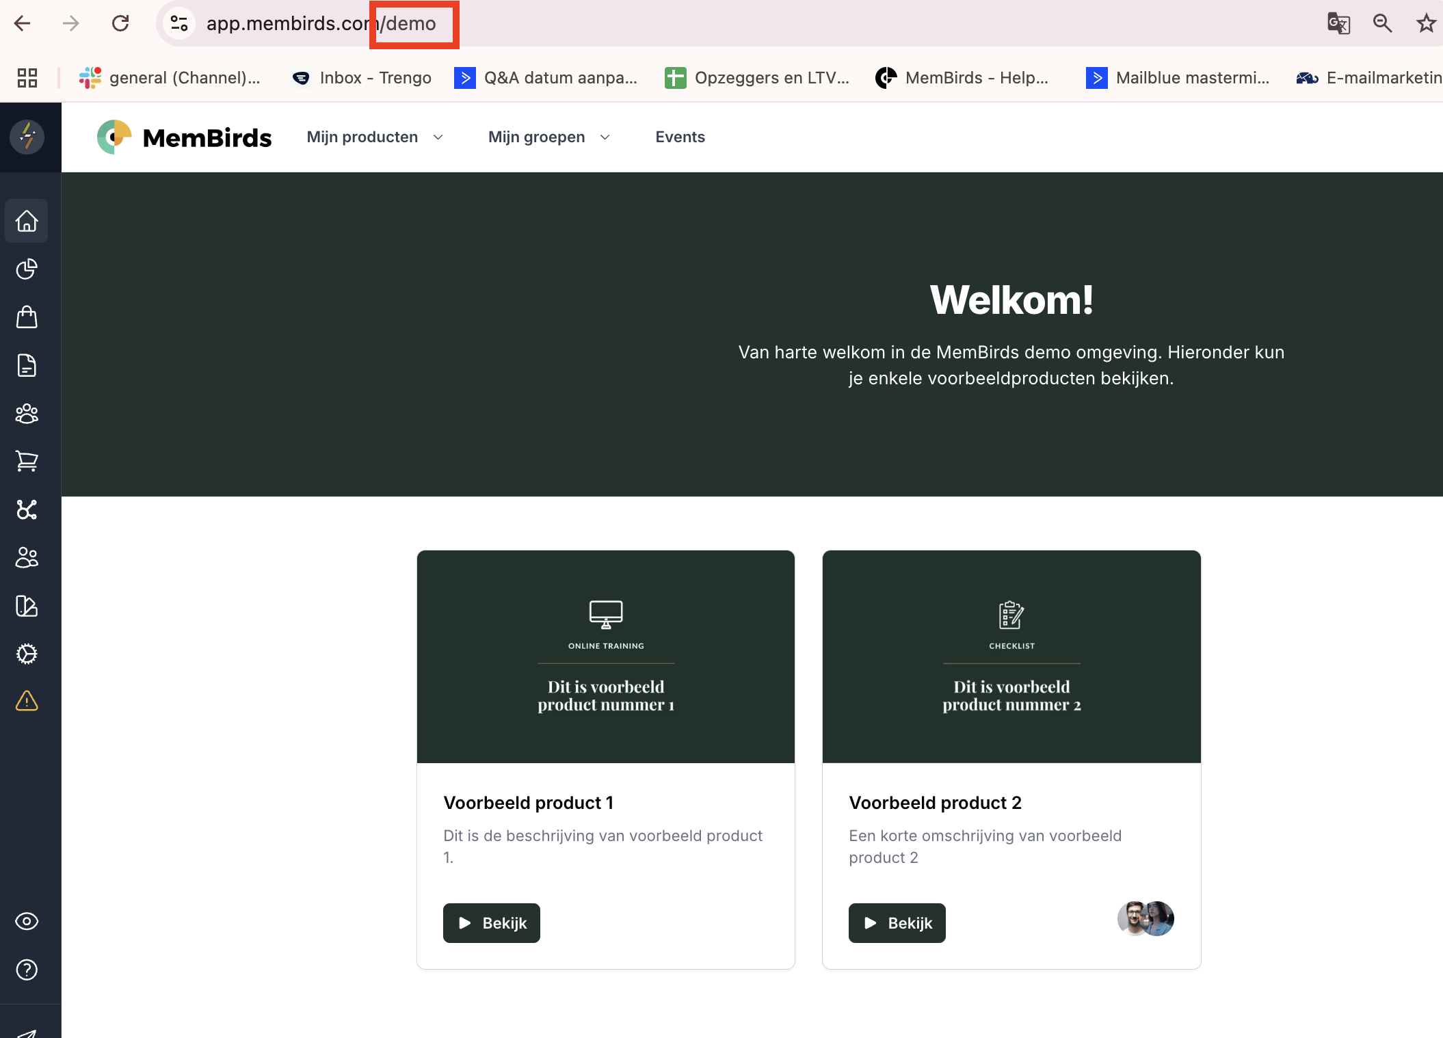Open the Events menu item
This screenshot has height=1038, width=1443.
point(680,137)
